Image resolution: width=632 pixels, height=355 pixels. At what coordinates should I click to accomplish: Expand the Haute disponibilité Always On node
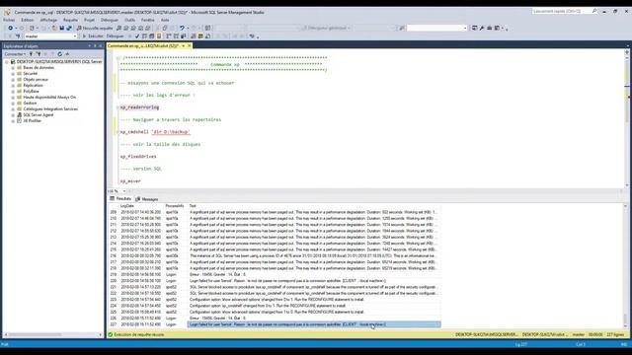point(13,97)
